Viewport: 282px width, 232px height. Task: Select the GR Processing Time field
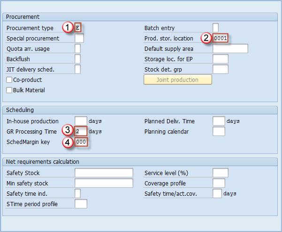coord(81,131)
